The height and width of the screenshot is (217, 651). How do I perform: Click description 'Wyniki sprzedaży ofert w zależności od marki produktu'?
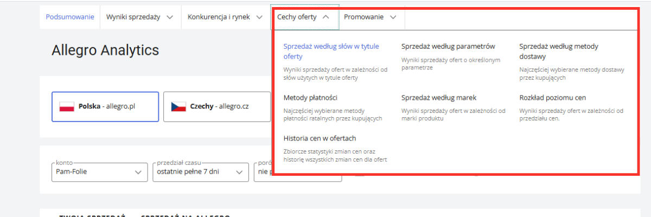(454, 114)
